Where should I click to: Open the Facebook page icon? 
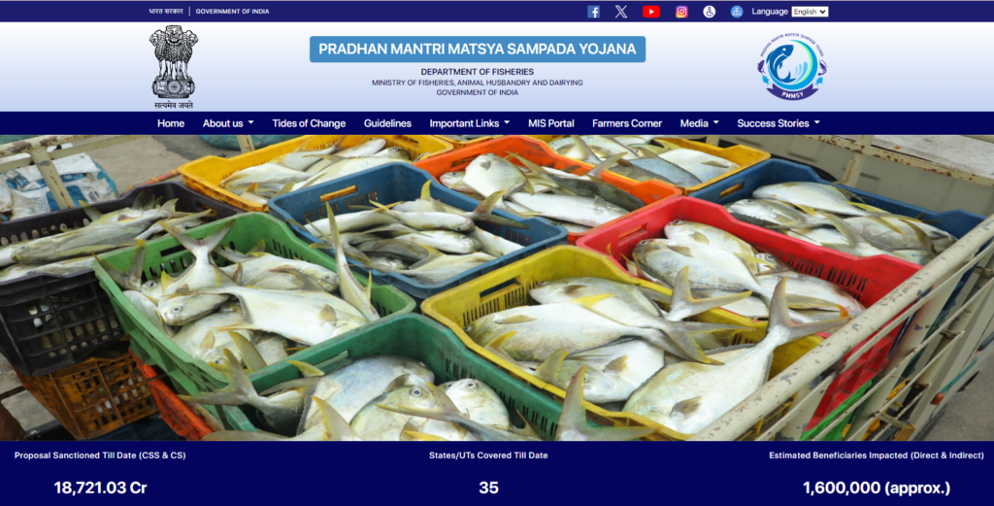pos(593,12)
